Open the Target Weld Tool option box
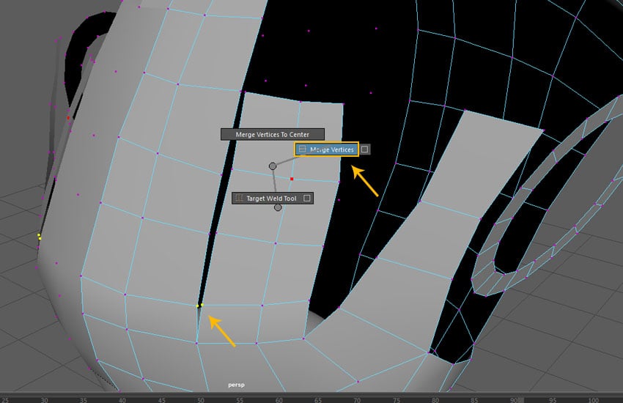623x403 pixels. click(x=307, y=198)
